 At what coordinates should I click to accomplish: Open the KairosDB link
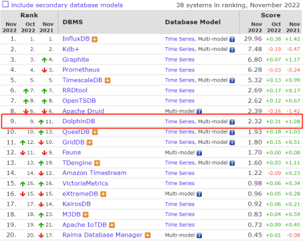coord(76,204)
